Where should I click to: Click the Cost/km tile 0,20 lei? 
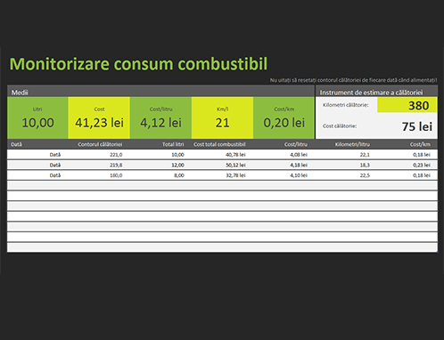coord(284,117)
